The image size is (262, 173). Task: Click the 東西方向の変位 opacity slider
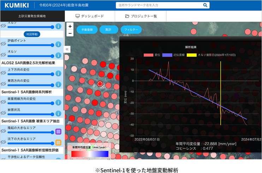point(31,85)
